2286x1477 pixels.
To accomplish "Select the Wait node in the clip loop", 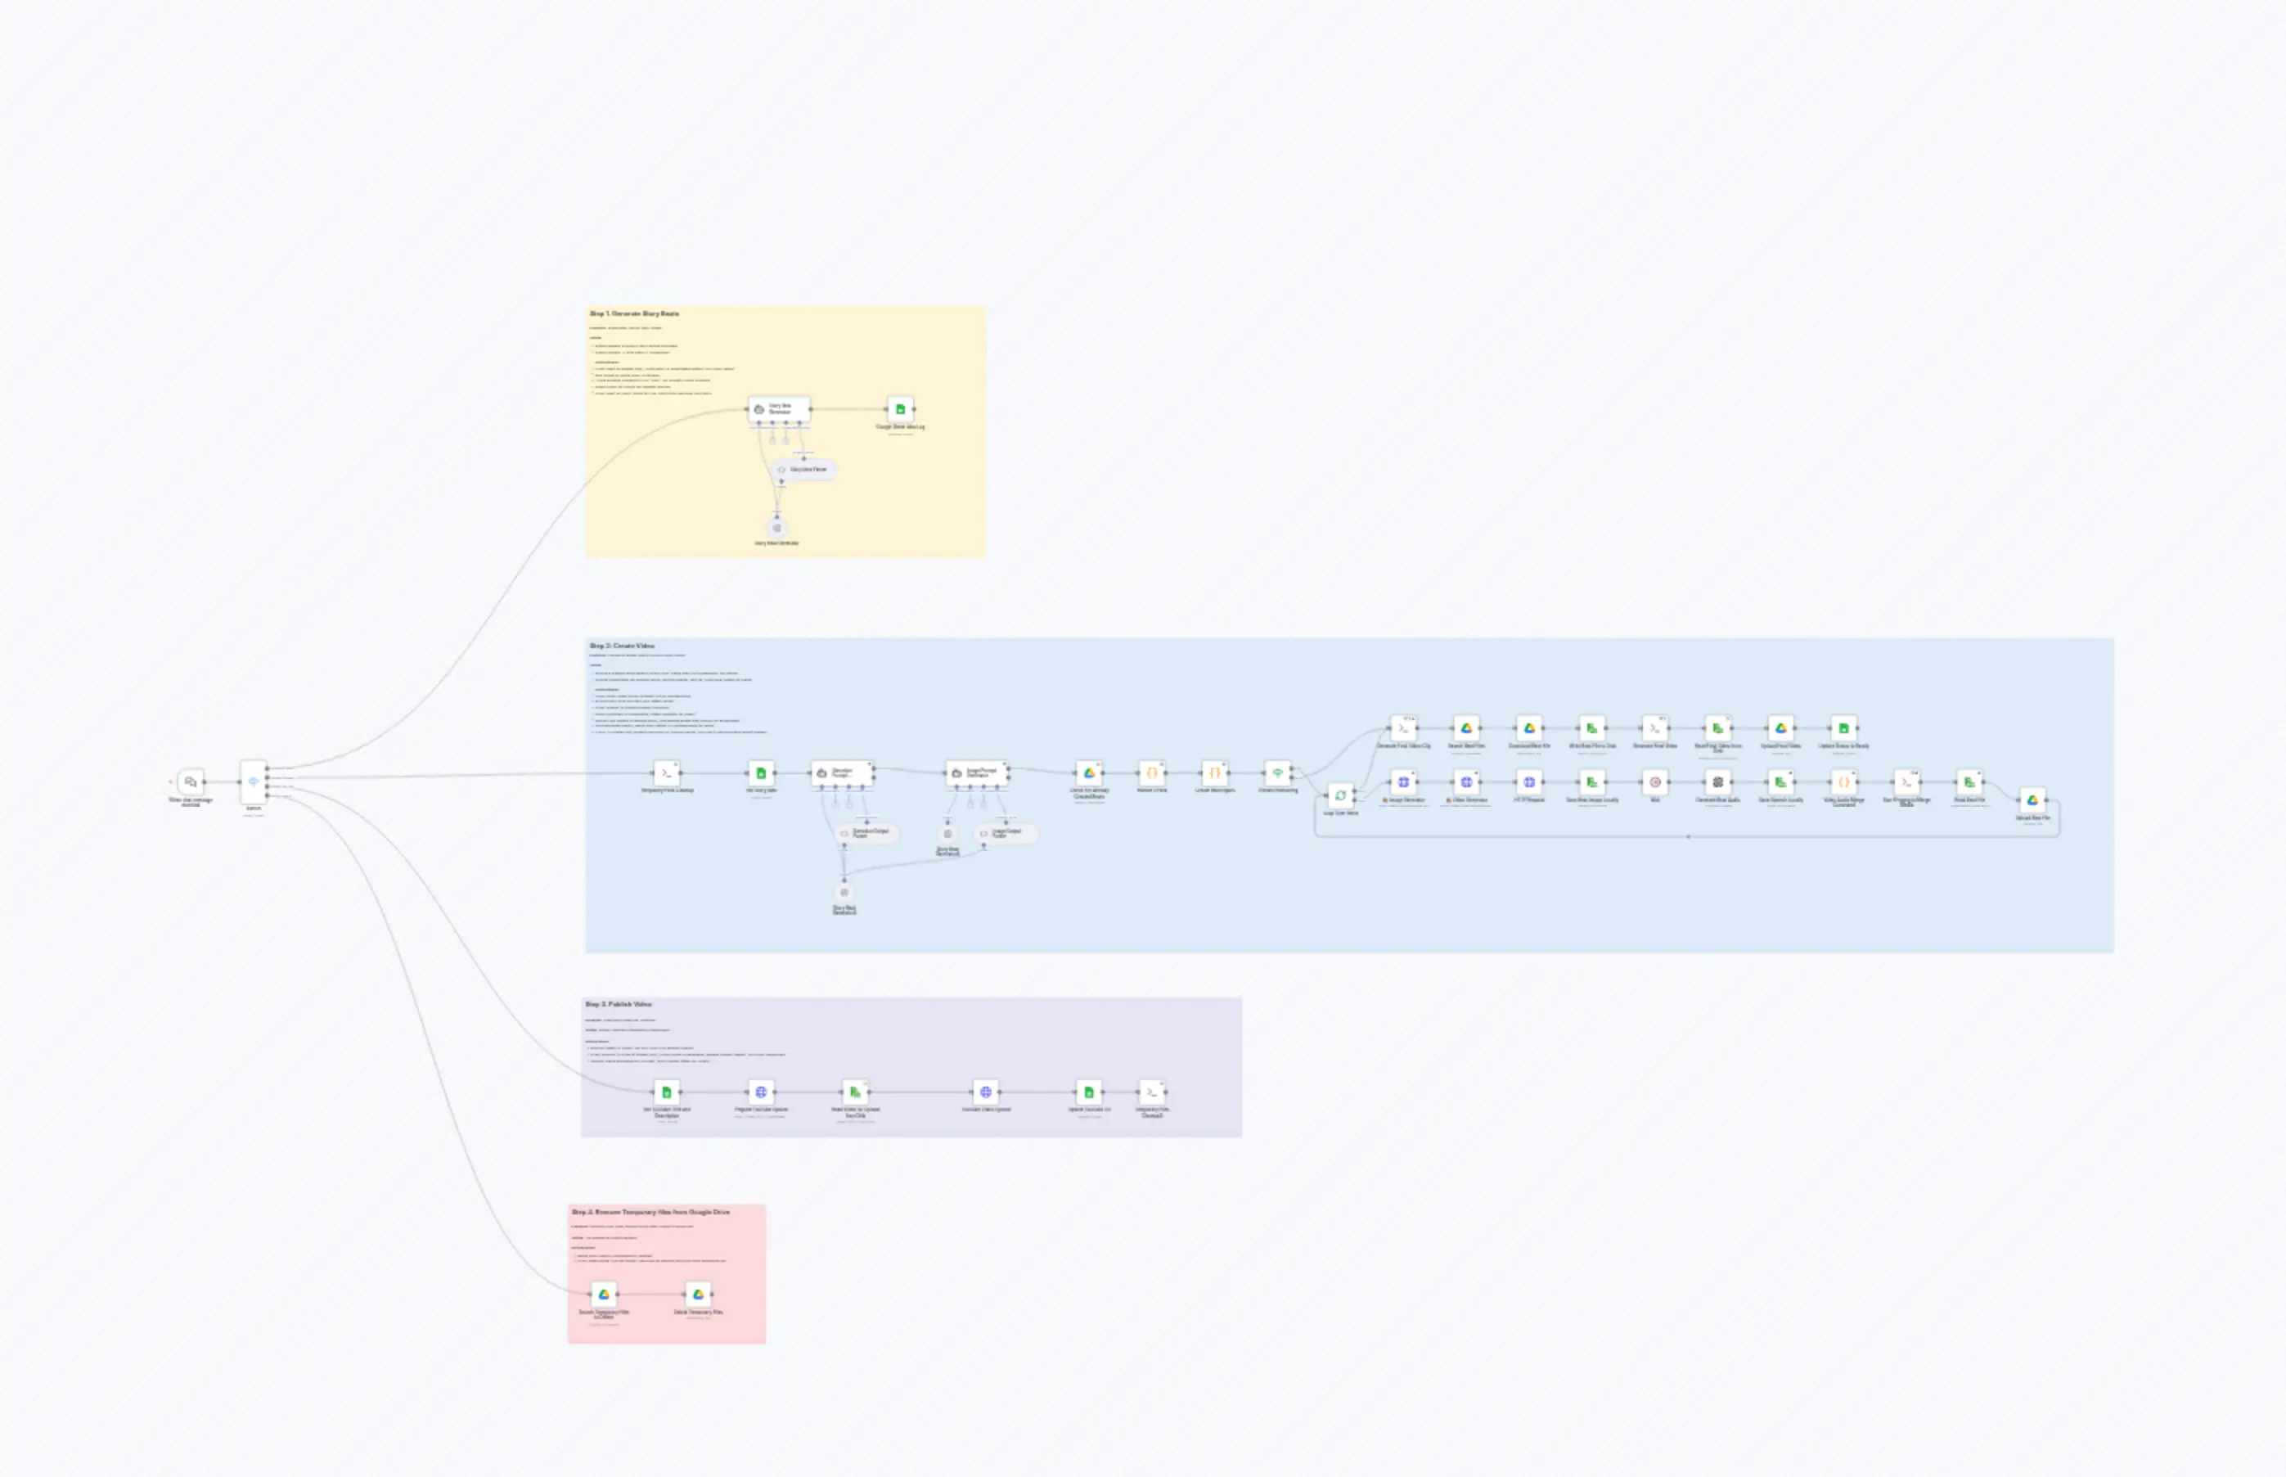I will pyautogui.click(x=1655, y=782).
